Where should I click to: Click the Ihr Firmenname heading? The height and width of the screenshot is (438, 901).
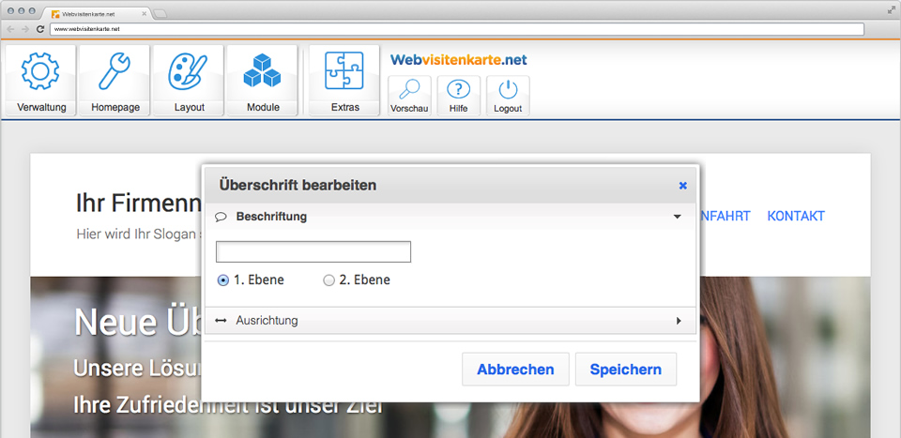pyautogui.click(x=139, y=204)
